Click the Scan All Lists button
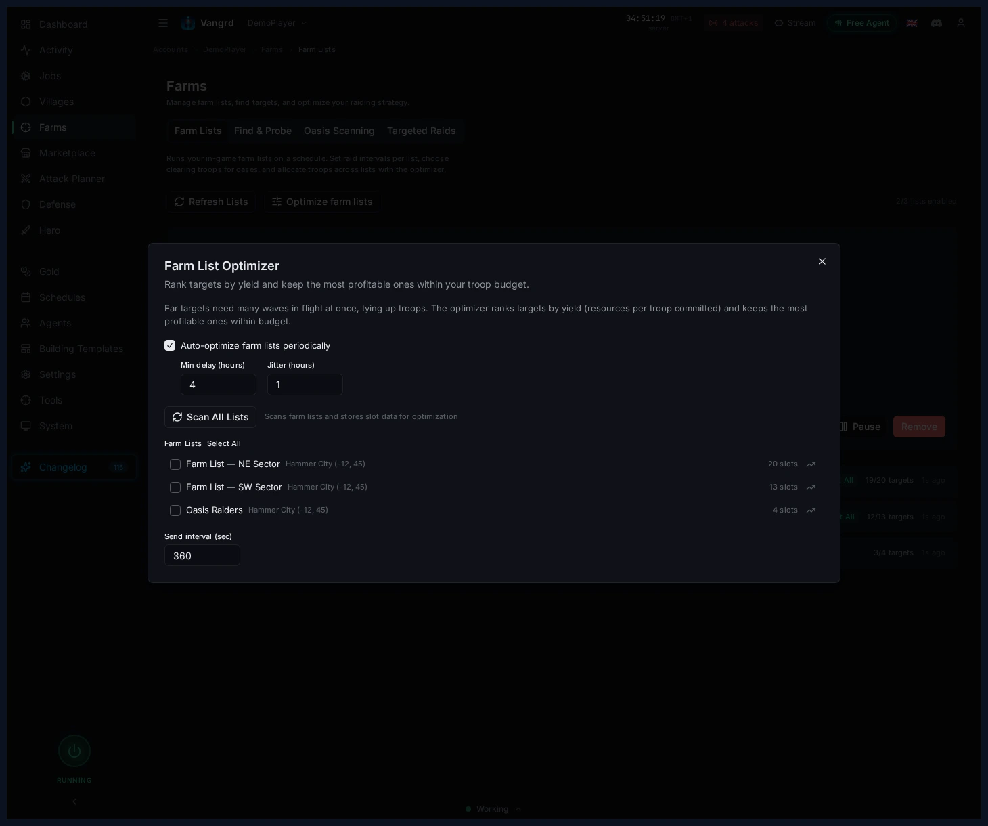The height and width of the screenshot is (826, 988). coord(210,417)
